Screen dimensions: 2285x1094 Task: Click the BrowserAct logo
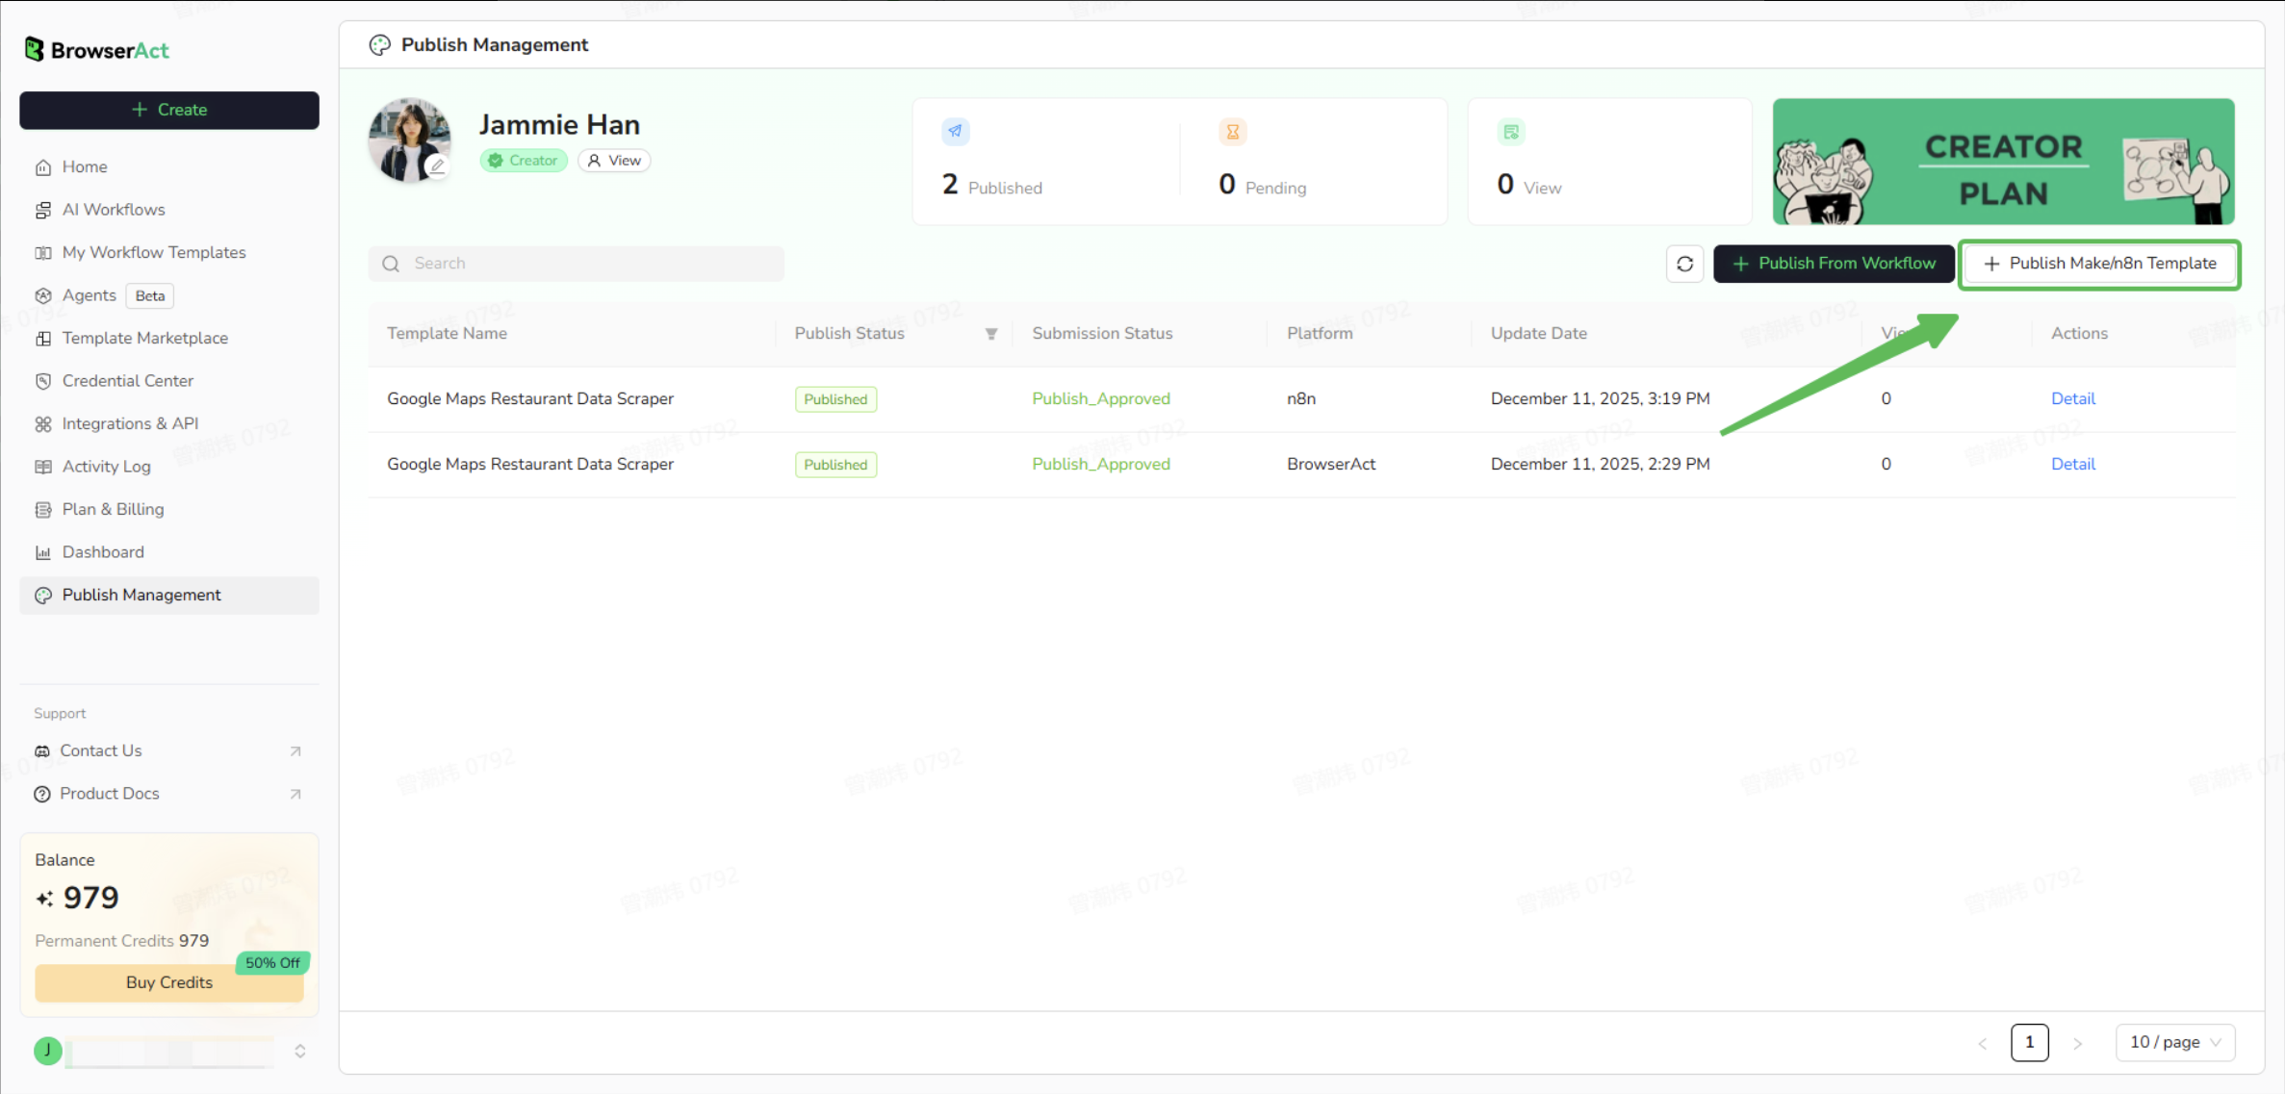(97, 50)
